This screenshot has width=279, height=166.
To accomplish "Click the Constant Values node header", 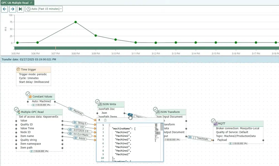I will click(x=42, y=97).
